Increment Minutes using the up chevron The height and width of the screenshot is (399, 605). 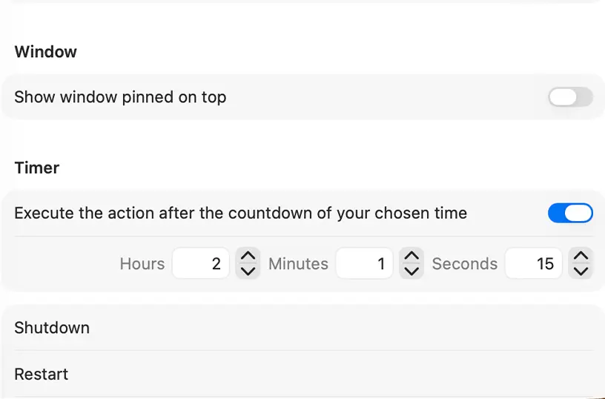point(411,256)
